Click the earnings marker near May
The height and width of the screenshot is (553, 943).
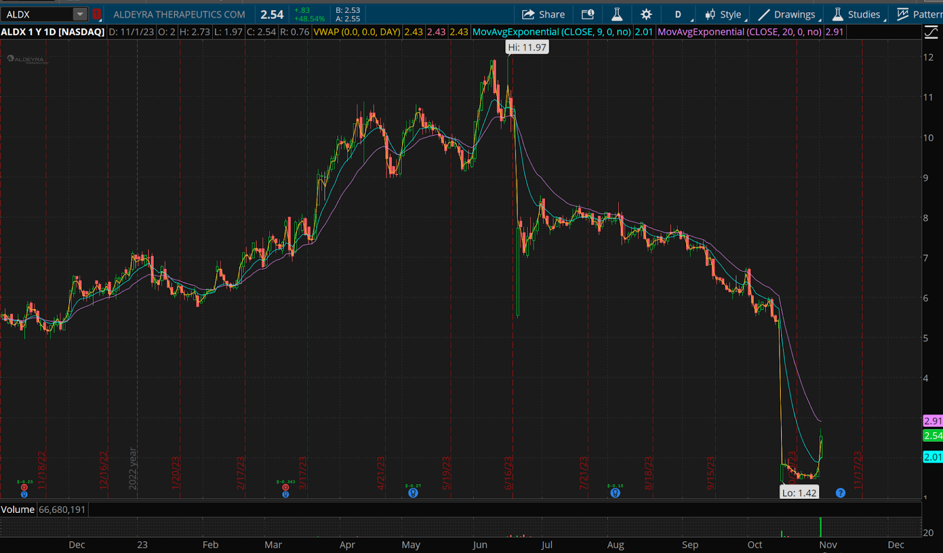point(413,493)
